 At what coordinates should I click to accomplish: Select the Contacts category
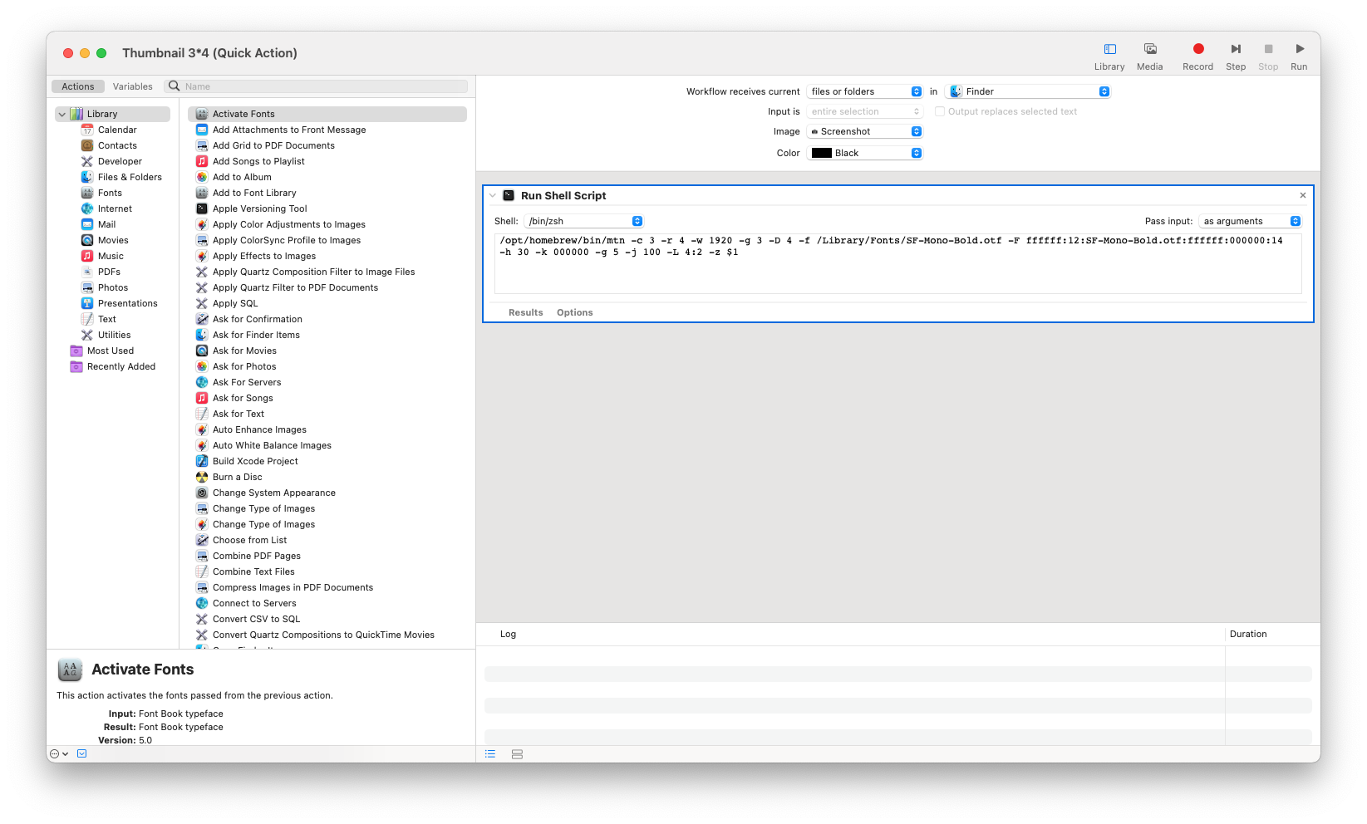coord(117,145)
